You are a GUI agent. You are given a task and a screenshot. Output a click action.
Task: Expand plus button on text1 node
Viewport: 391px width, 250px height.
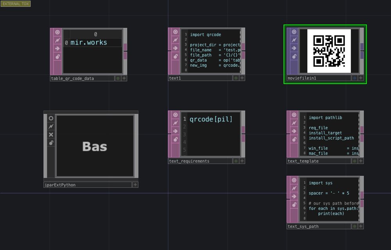pyautogui.click(x=242, y=78)
